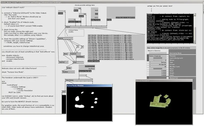
Task: Select the VideoTexture node
Action: click(79, 80)
